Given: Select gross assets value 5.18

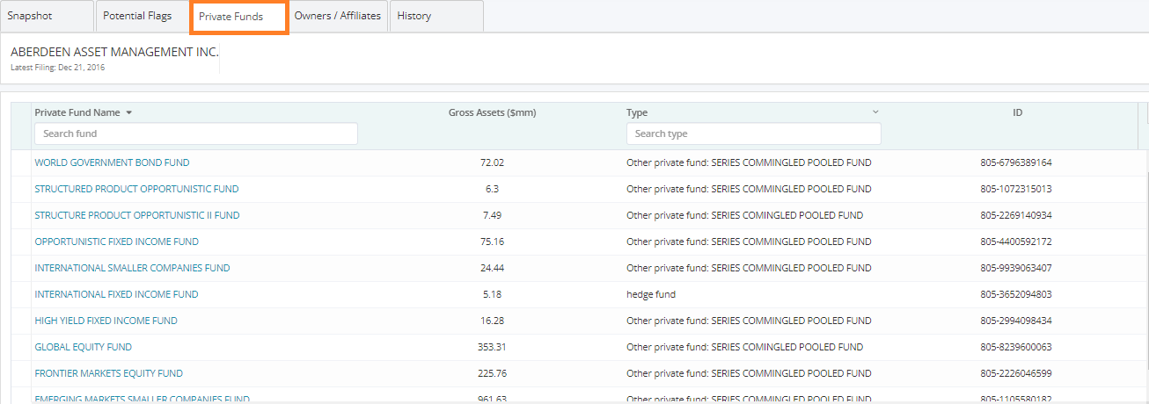Looking at the screenshot, I should tap(492, 294).
